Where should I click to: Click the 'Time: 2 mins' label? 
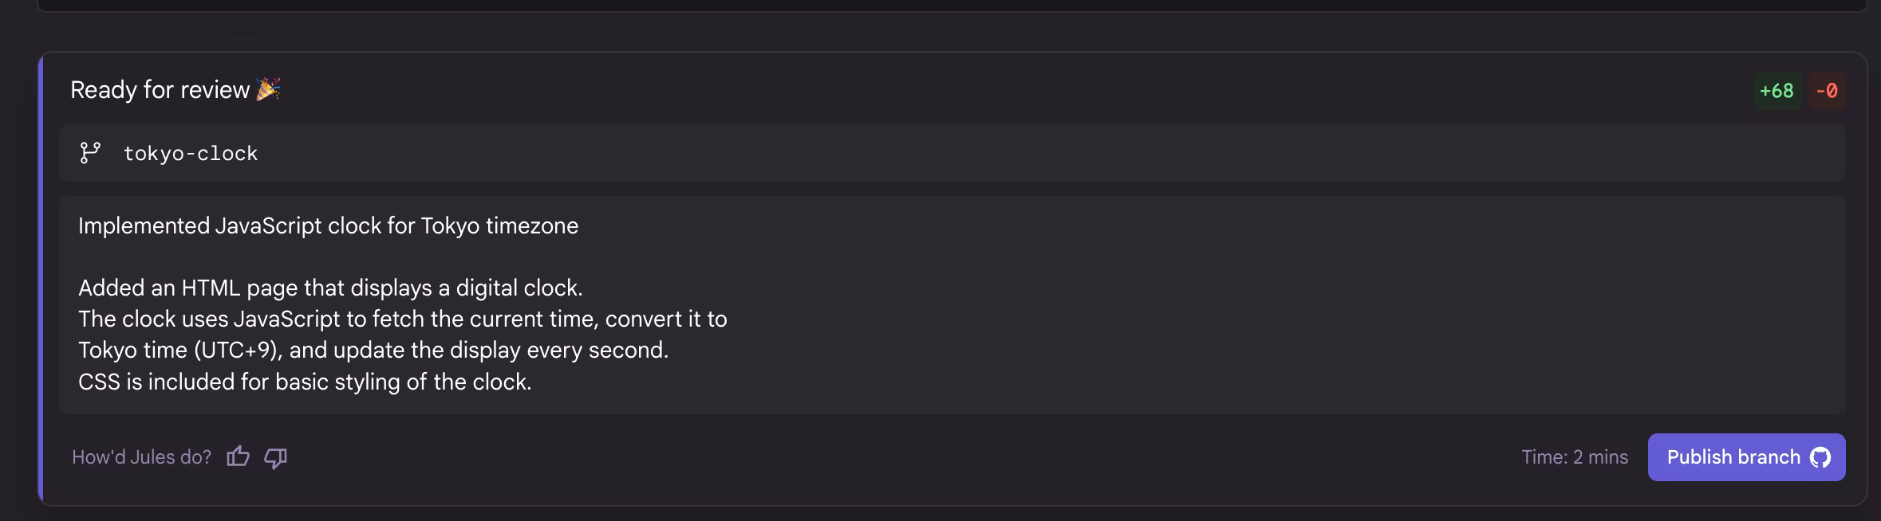pyautogui.click(x=1575, y=457)
